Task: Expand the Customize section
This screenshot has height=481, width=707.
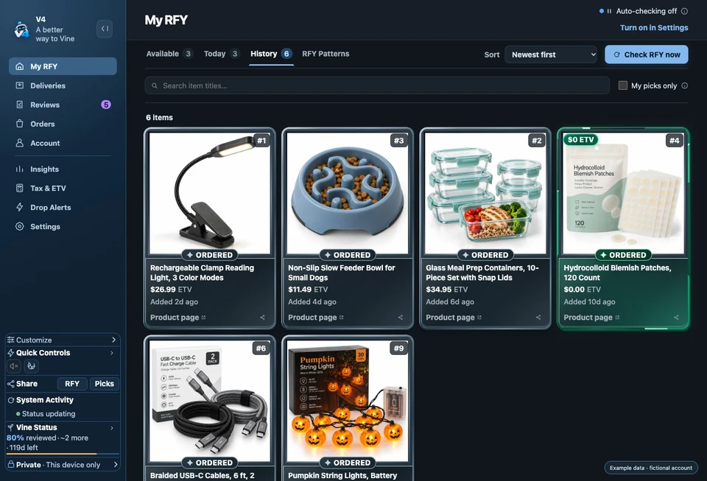Action: coord(63,340)
